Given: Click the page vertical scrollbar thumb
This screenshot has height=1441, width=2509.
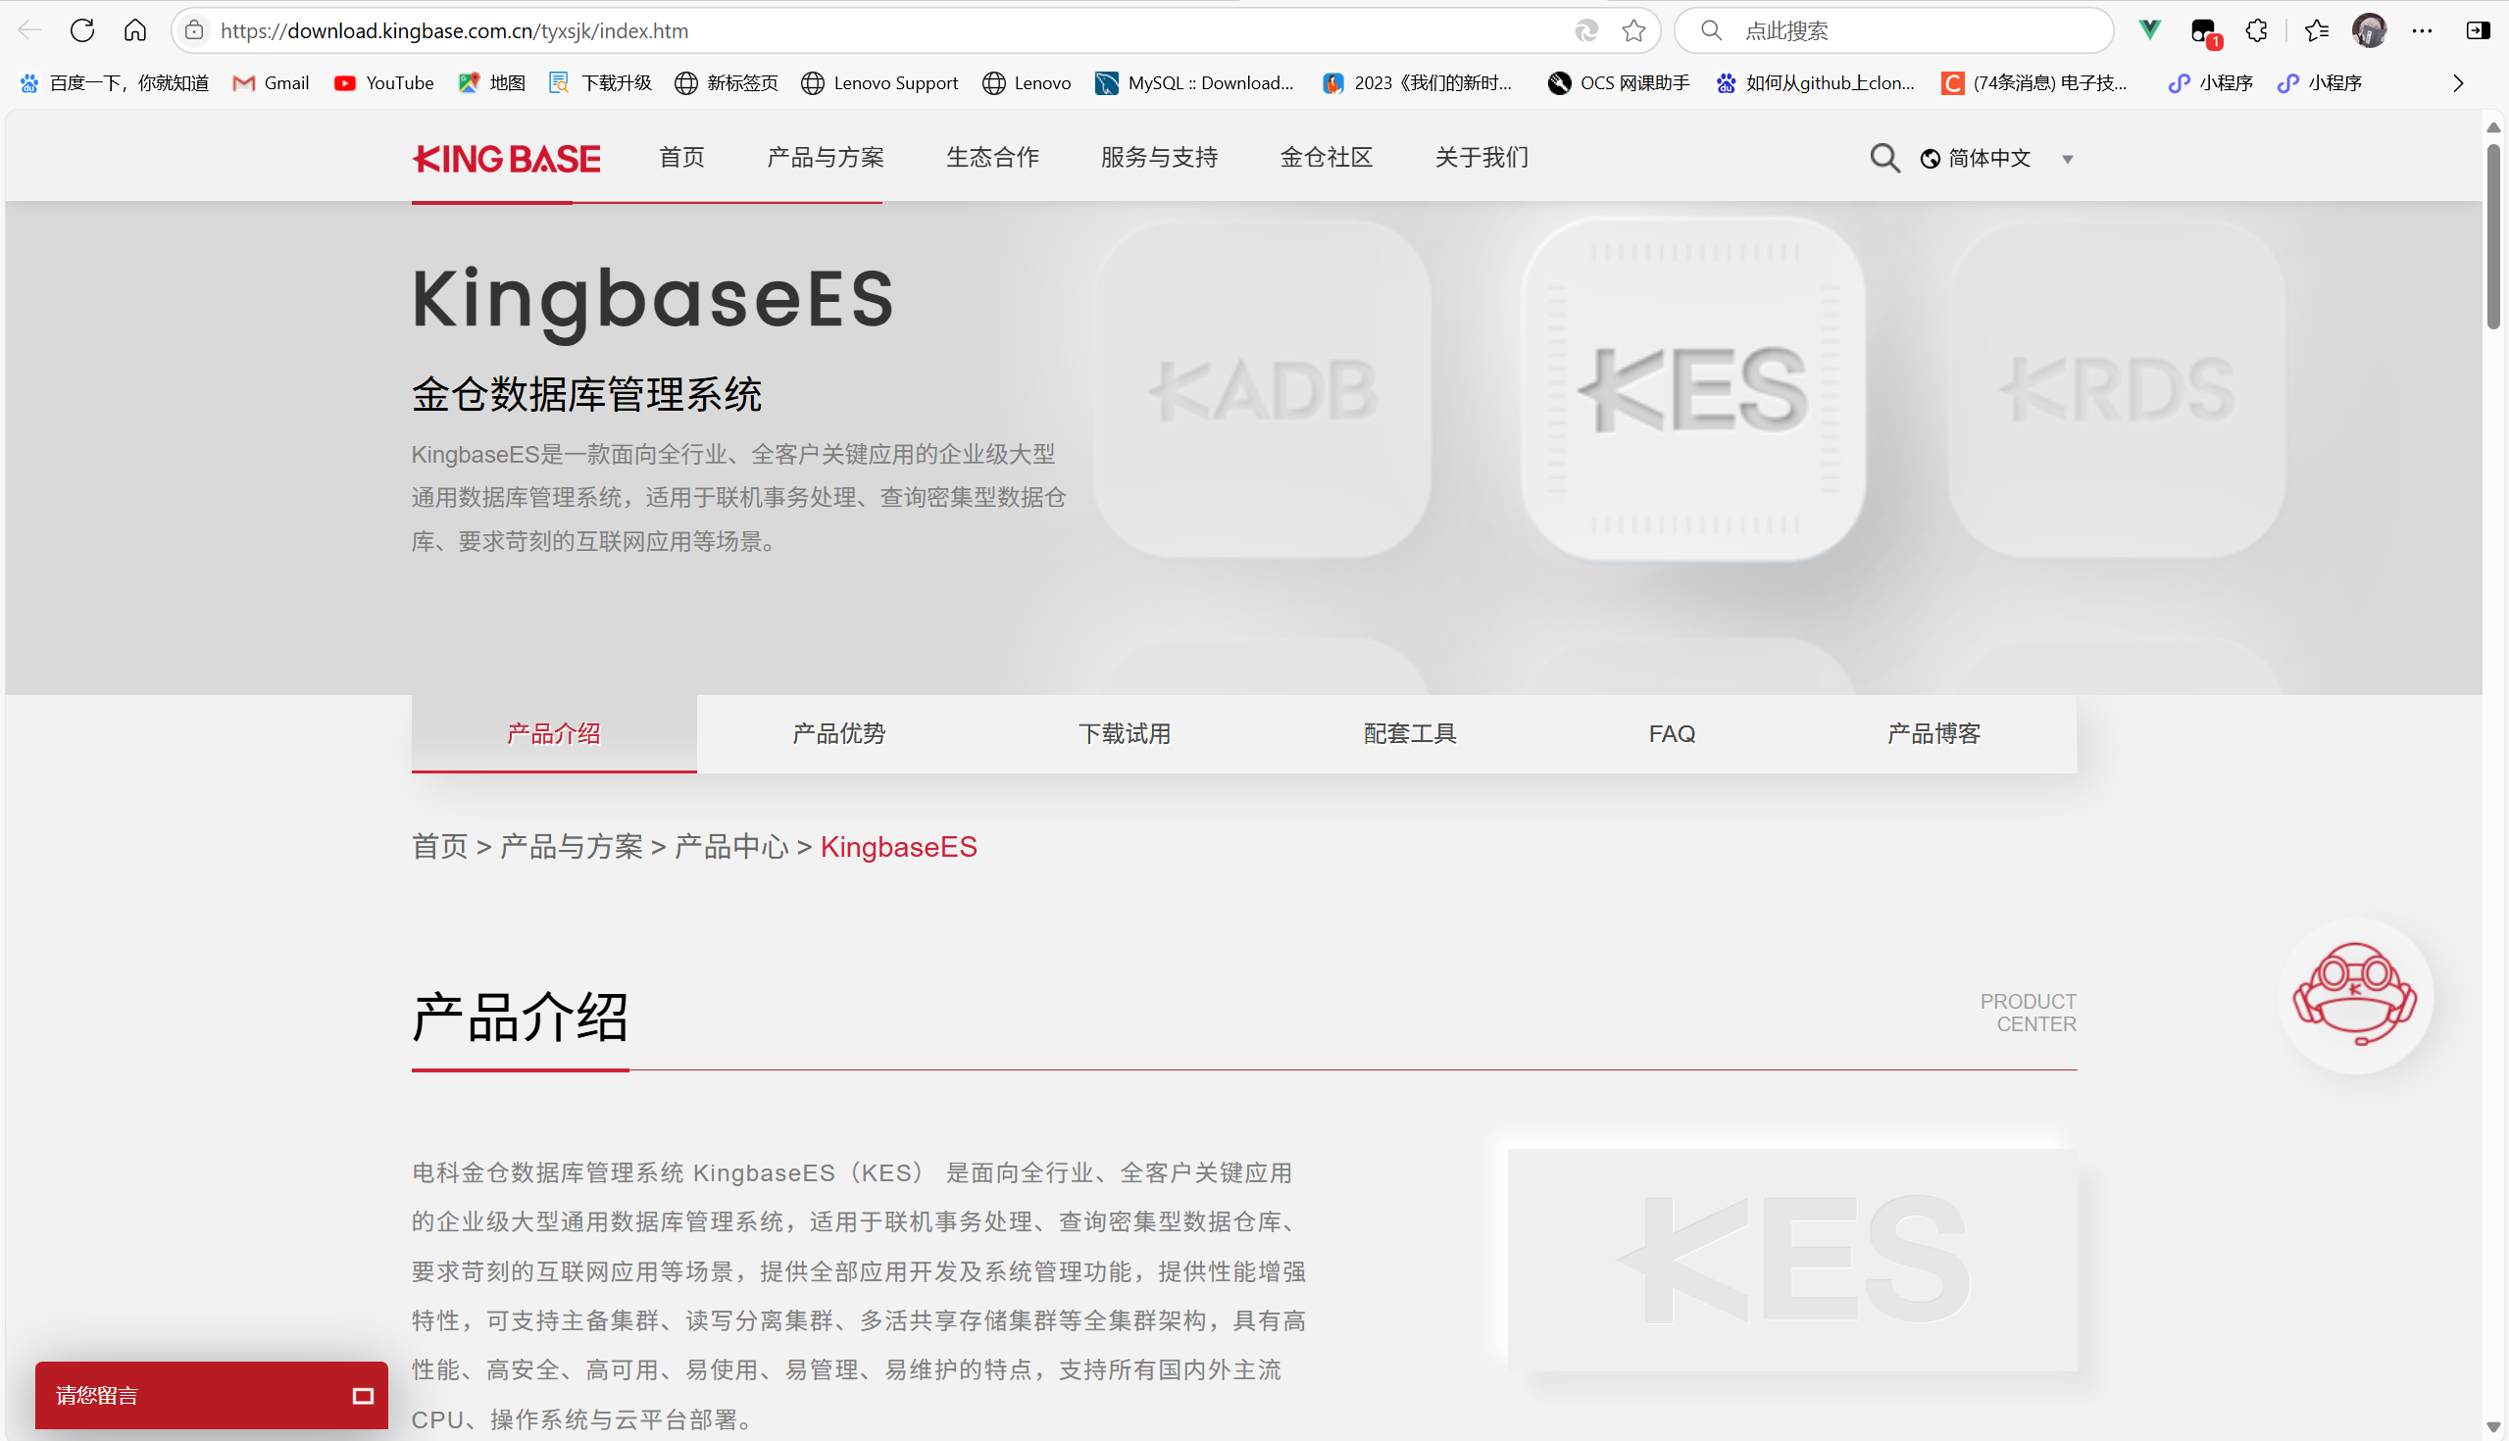Looking at the screenshot, I should (2493, 237).
